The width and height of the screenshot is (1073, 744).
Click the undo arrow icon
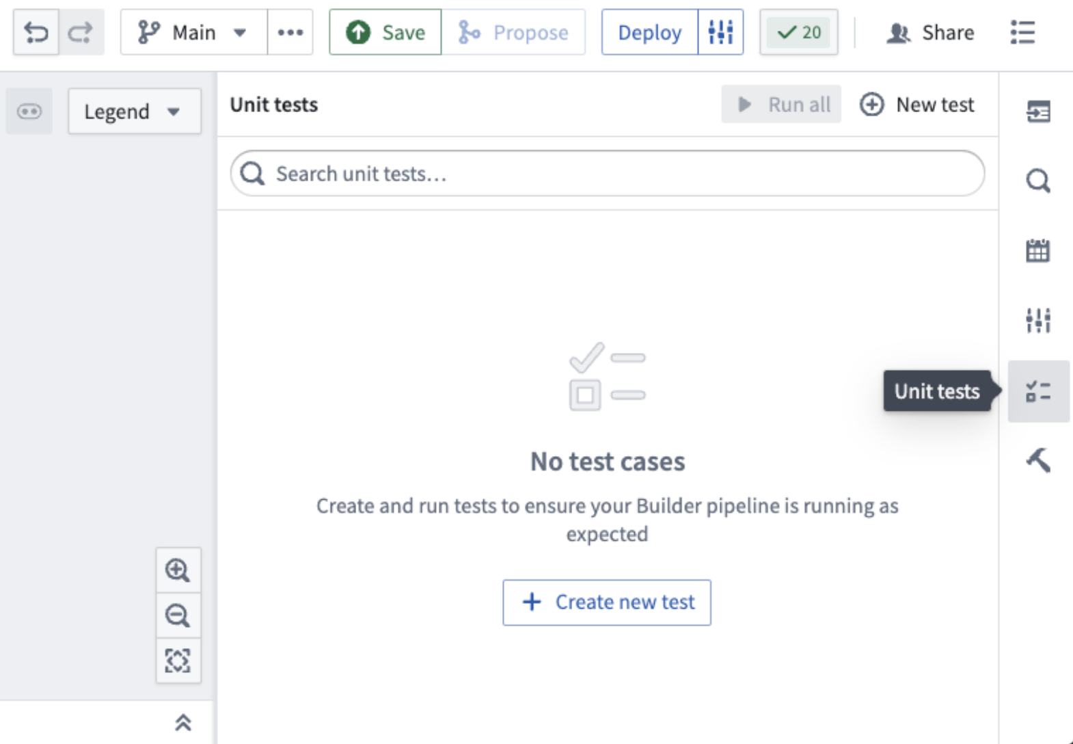[36, 32]
